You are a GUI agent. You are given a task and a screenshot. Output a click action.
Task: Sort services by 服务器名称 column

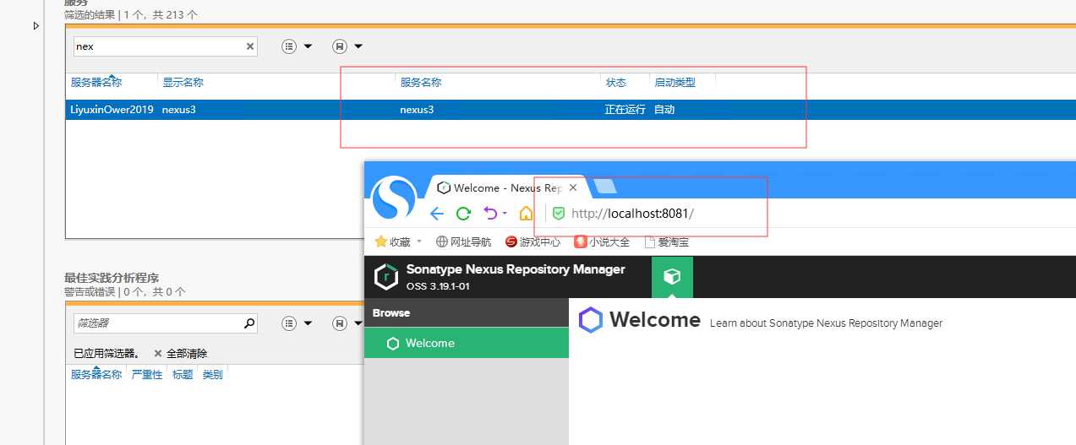96,83
